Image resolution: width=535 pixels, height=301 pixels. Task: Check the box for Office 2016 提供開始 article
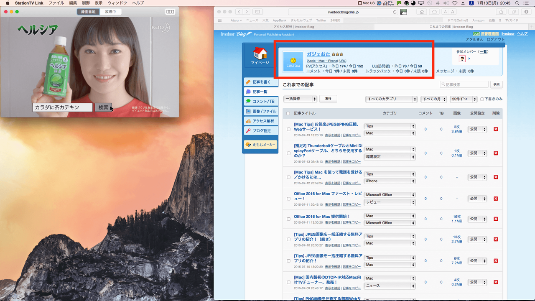click(x=288, y=219)
